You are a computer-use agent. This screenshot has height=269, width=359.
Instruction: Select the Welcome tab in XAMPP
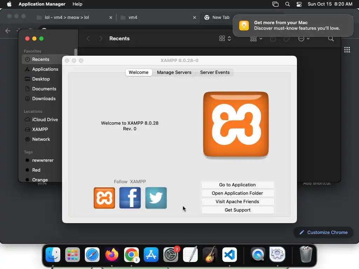point(138,72)
